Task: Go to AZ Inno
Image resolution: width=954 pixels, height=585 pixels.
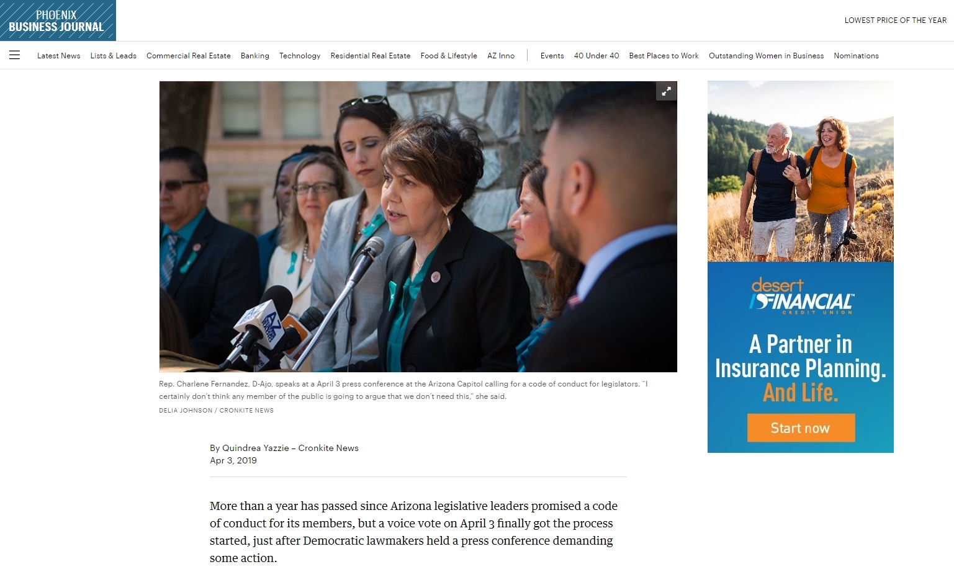Action: [501, 56]
